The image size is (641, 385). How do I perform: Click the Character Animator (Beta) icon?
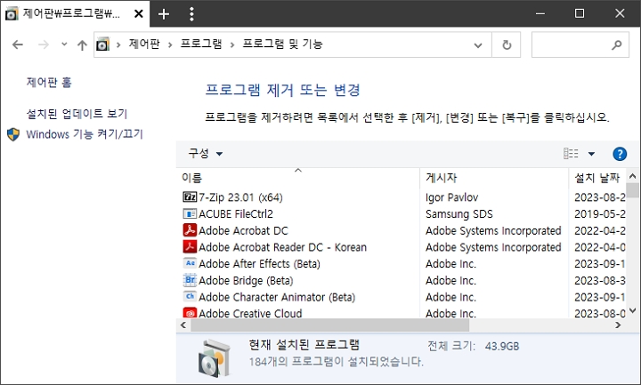pos(190,296)
